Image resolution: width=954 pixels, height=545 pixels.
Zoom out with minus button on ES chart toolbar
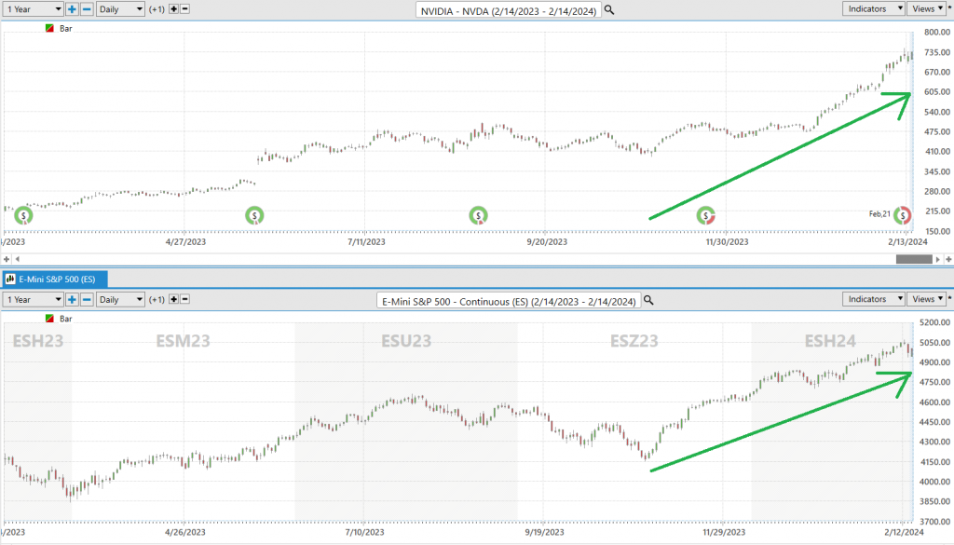pos(87,299)
